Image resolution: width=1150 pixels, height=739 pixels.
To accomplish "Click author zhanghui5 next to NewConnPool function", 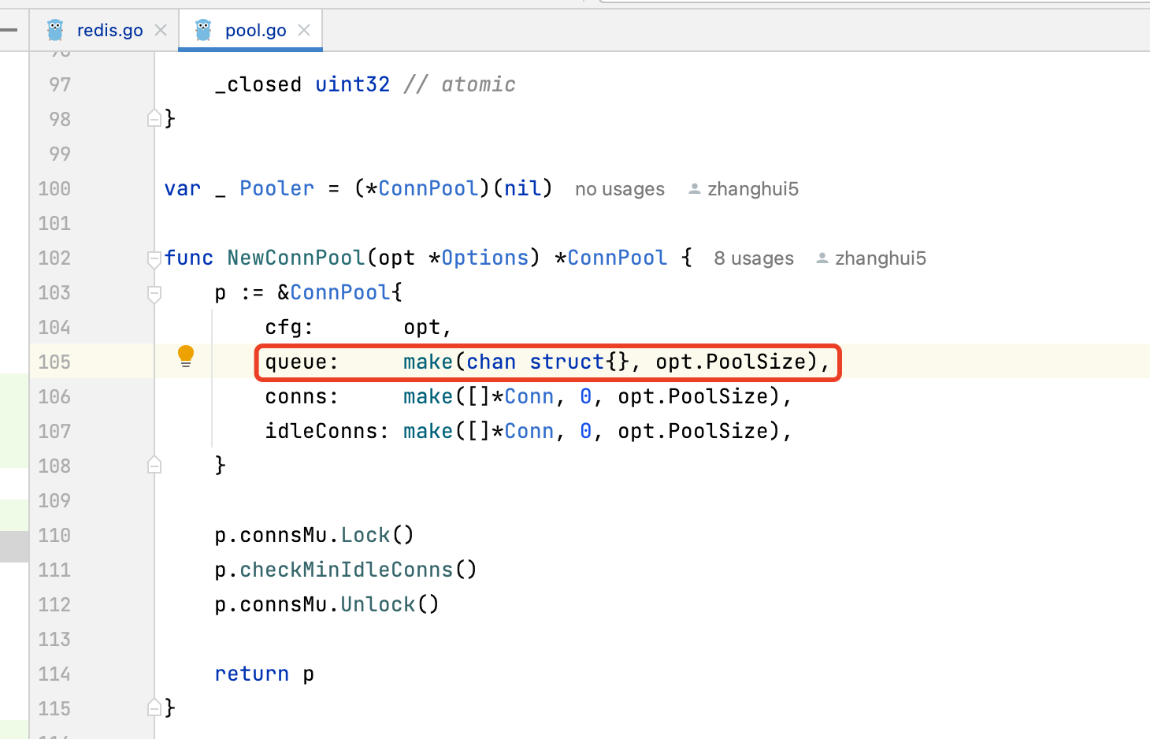I will pos(881,258).
